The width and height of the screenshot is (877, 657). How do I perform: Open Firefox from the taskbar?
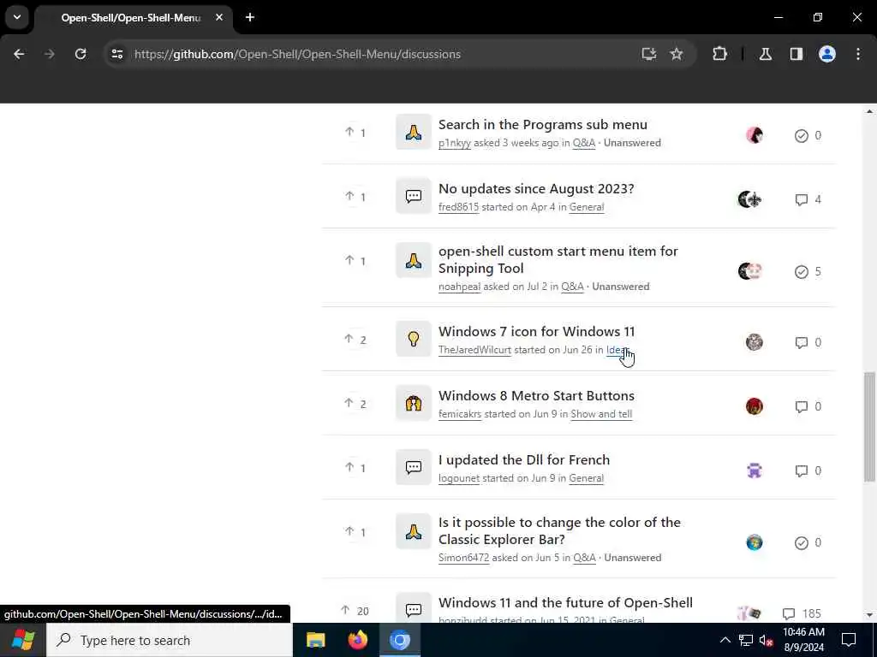(357, 640)
